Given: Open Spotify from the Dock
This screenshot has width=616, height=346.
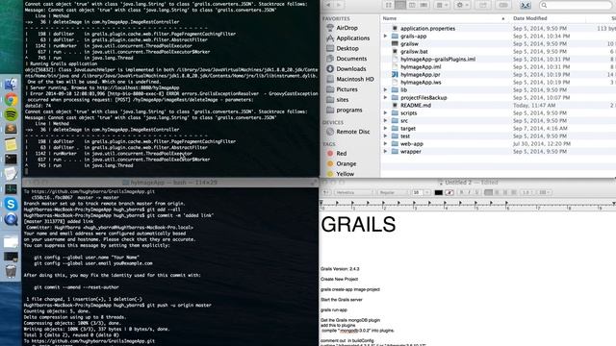Looking at the screenshot, I should pyautogui.click(x=11, y=114).
